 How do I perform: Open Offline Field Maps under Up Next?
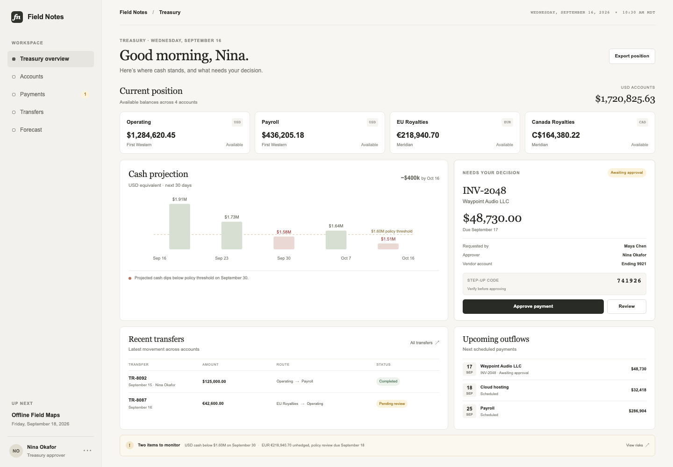coord(36,415)
